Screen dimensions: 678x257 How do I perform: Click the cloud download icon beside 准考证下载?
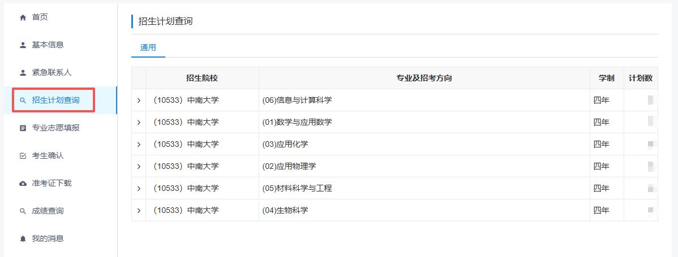click(23, 184)
